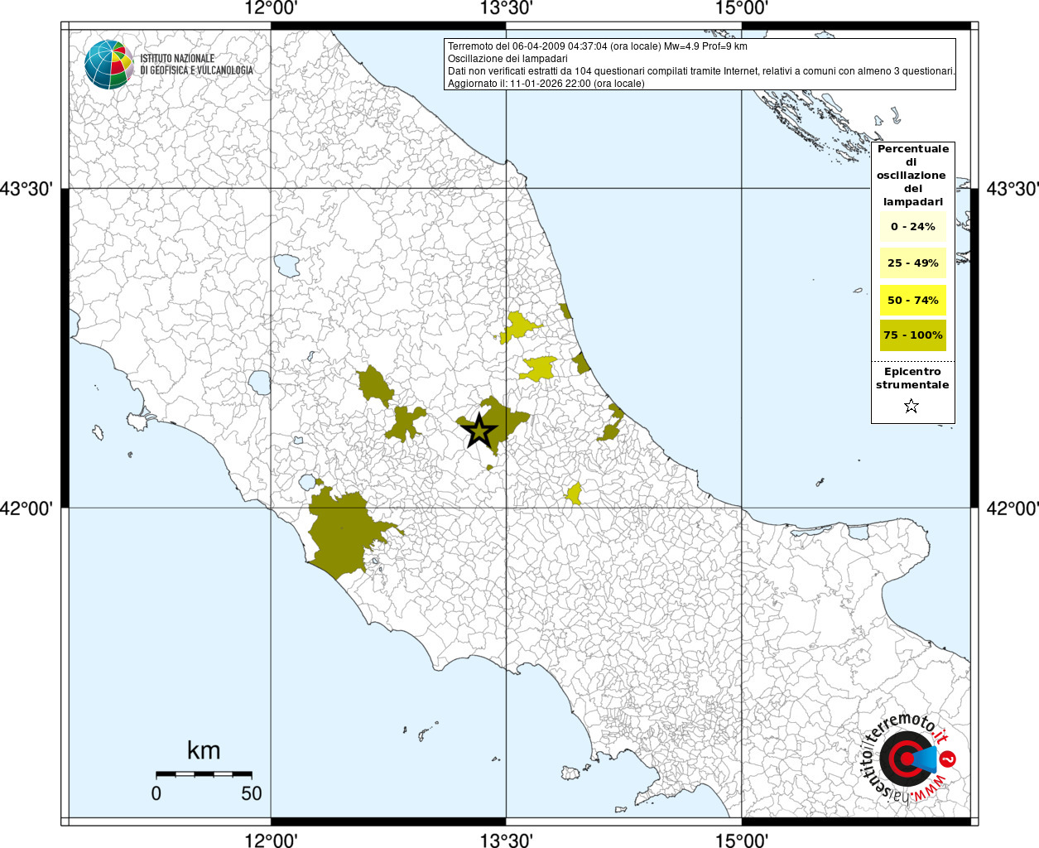The image size is (1039, 848).
Task: Click the 'Epicentro strumentale' legend label
Action: click(x=912, y=378)
